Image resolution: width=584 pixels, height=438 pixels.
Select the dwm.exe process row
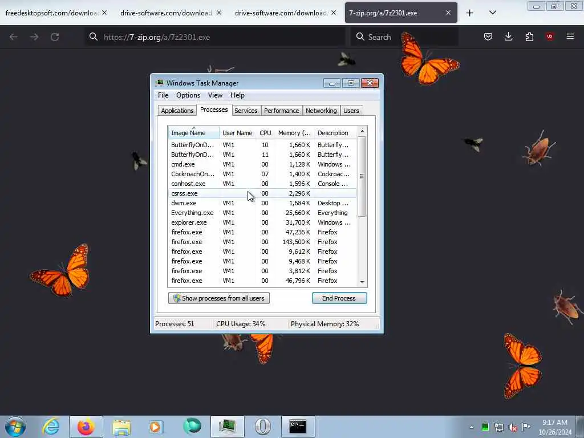coord(262,203)
